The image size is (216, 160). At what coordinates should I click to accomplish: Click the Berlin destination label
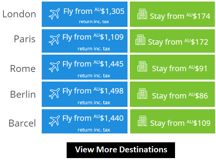coord(23,94)
